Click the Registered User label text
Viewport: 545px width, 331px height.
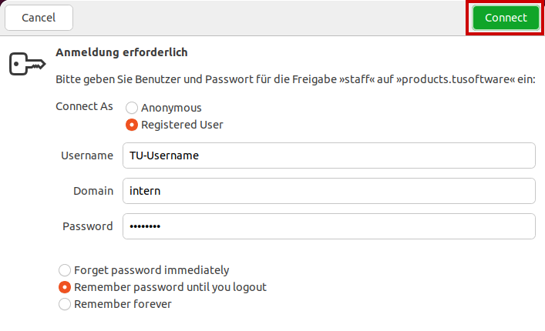182,125
